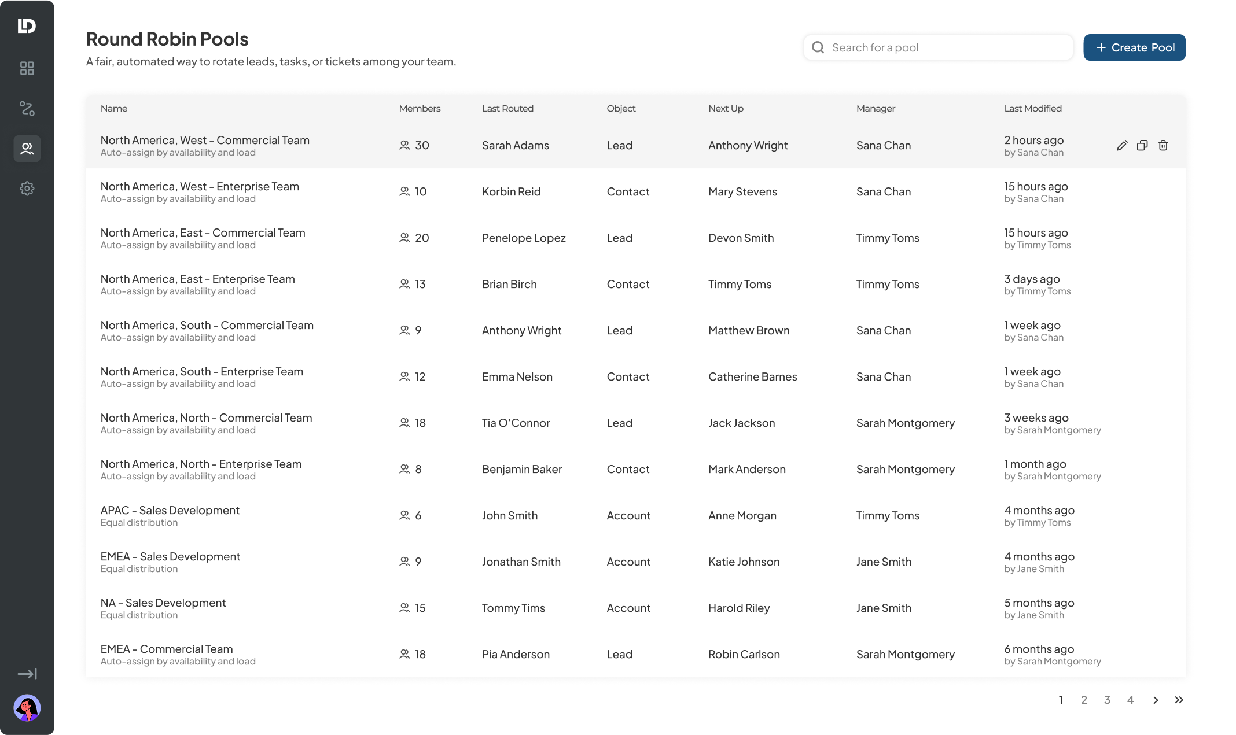
Task: Open North America, West - Enterprise Team
Action: click(x=200, y=186)
